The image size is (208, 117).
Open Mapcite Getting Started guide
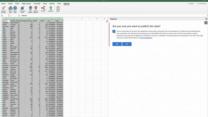4,9
